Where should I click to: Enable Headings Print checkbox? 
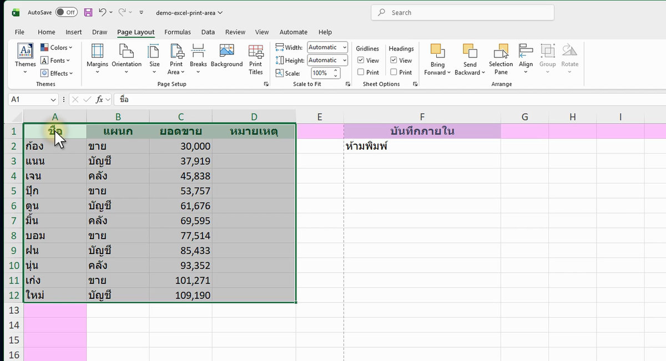(393, 72)
